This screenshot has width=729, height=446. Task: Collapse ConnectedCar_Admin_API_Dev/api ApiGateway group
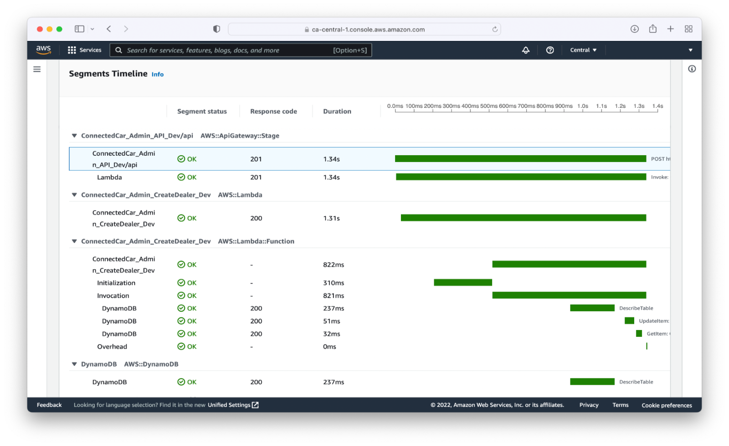click(x=74, y=136)
